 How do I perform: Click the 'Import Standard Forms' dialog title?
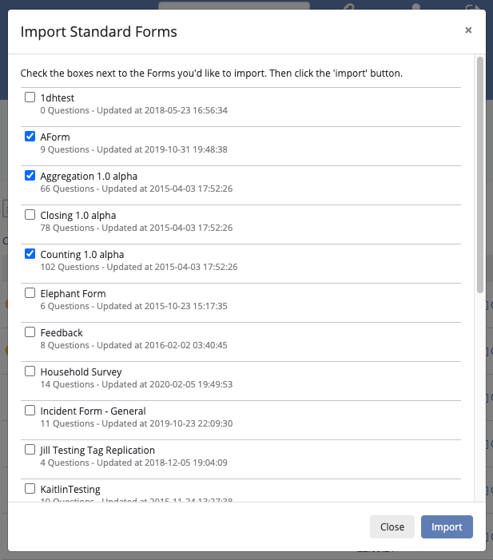[98, 32]
